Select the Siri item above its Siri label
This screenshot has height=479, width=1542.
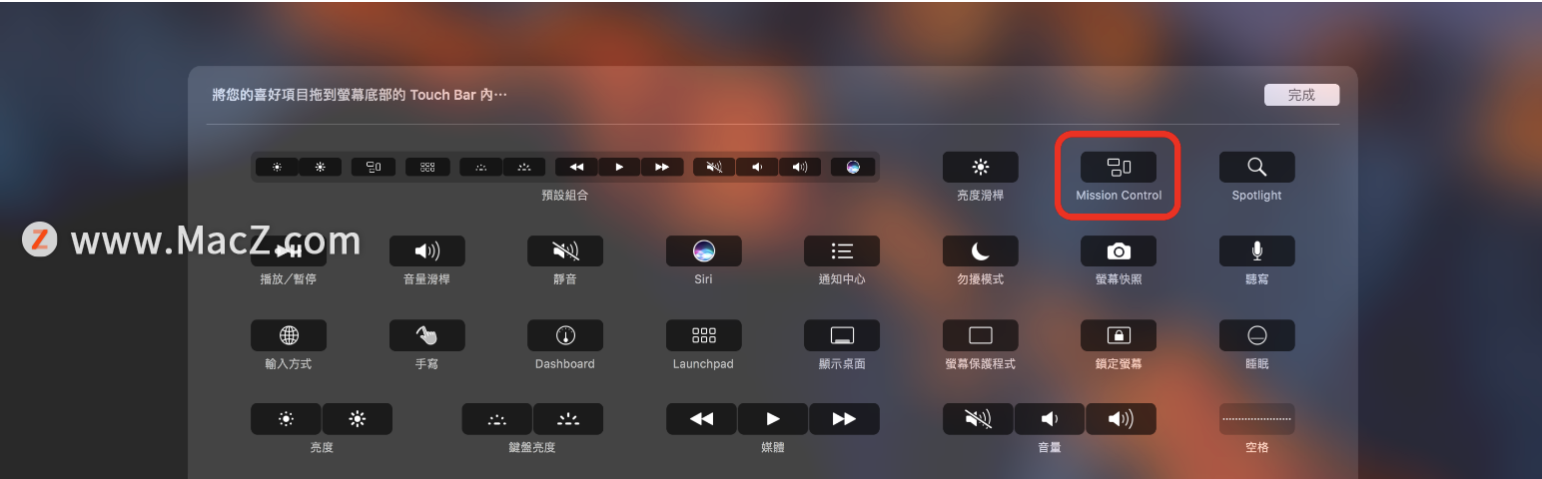[x=703, y=250]
